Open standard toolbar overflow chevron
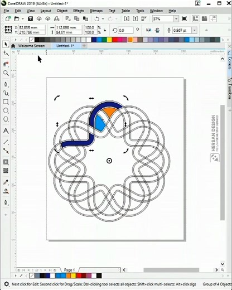This screenshot has height=290, width=232. pyautogui.click(x=229, y=19)
